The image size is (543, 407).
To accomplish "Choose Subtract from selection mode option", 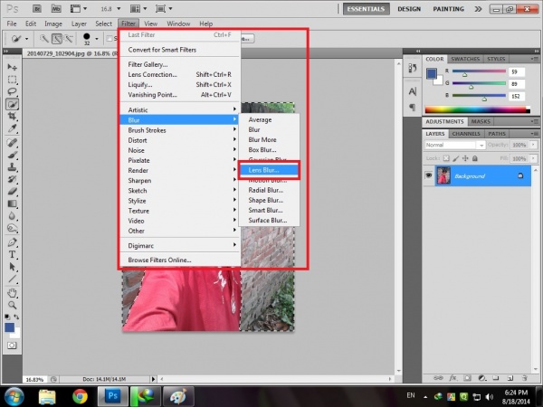I will pos(69,38).
